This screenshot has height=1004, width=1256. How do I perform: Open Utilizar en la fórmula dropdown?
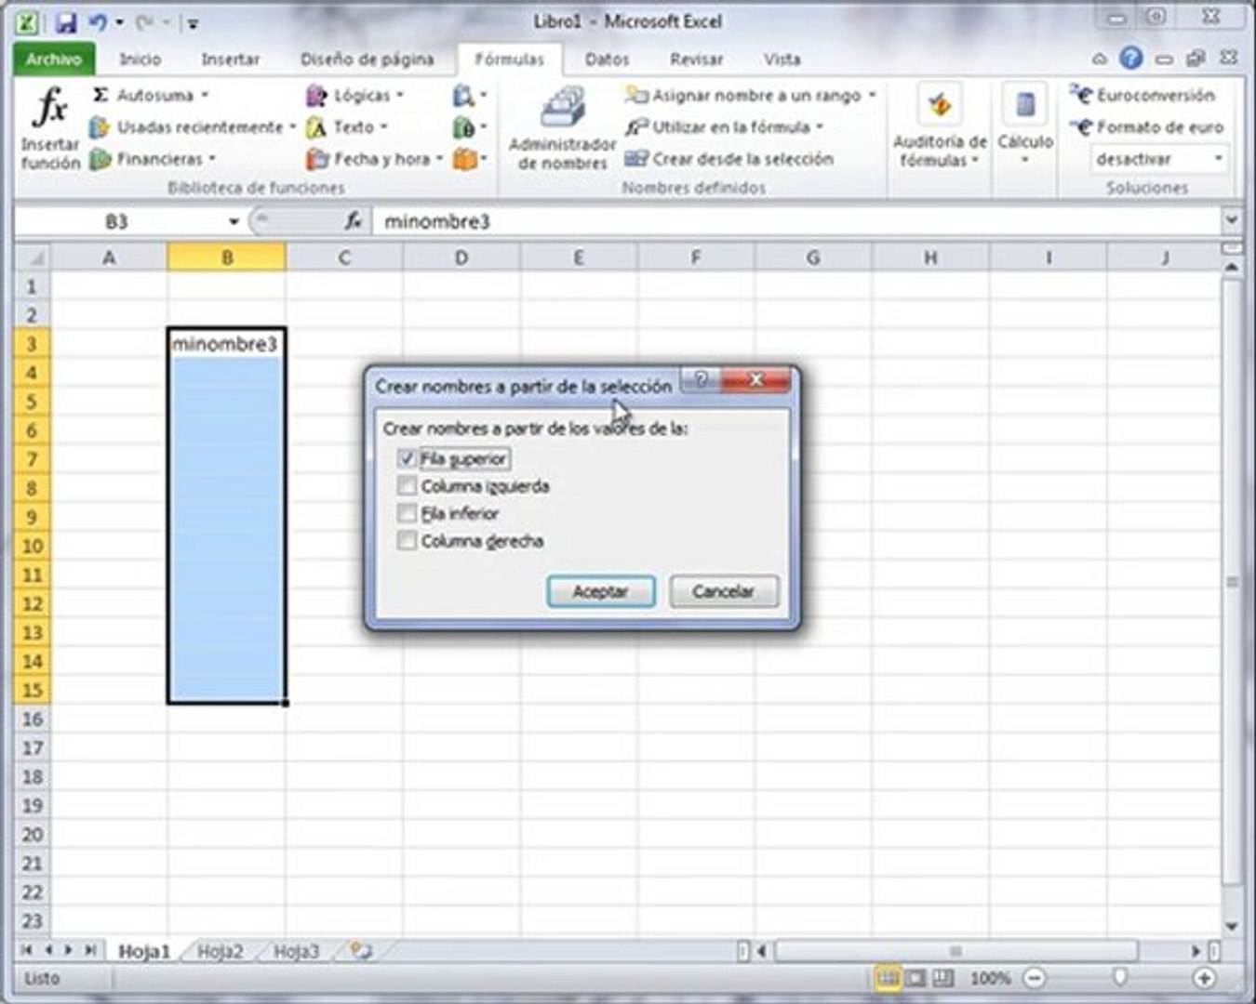point(725,127)
